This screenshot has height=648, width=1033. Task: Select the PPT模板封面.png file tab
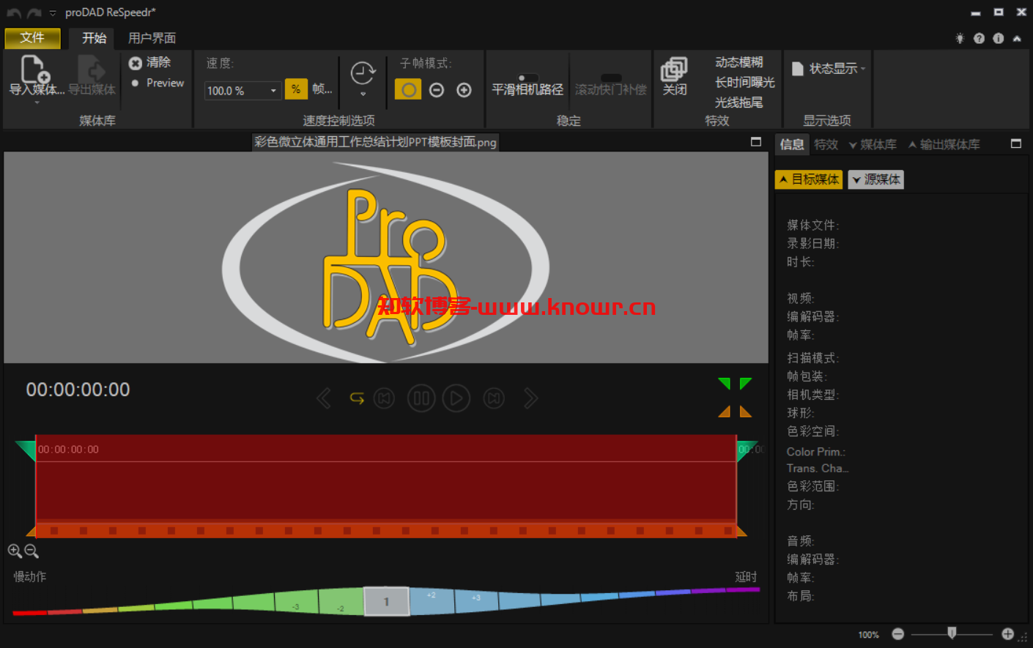(375, 142)
